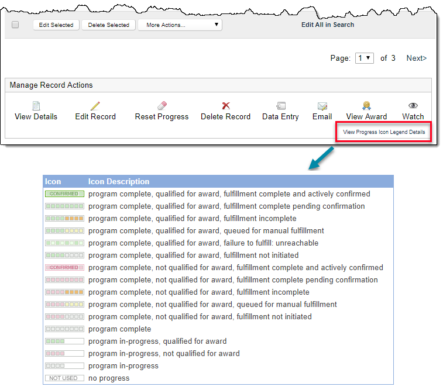Click the View Award ribbon icon
Image resolution: width=443 pixels, height=390 pixels.
[366, 106]
